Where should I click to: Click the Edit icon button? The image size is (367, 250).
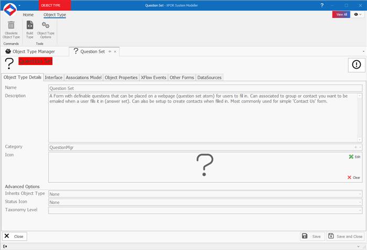point(354,157)
